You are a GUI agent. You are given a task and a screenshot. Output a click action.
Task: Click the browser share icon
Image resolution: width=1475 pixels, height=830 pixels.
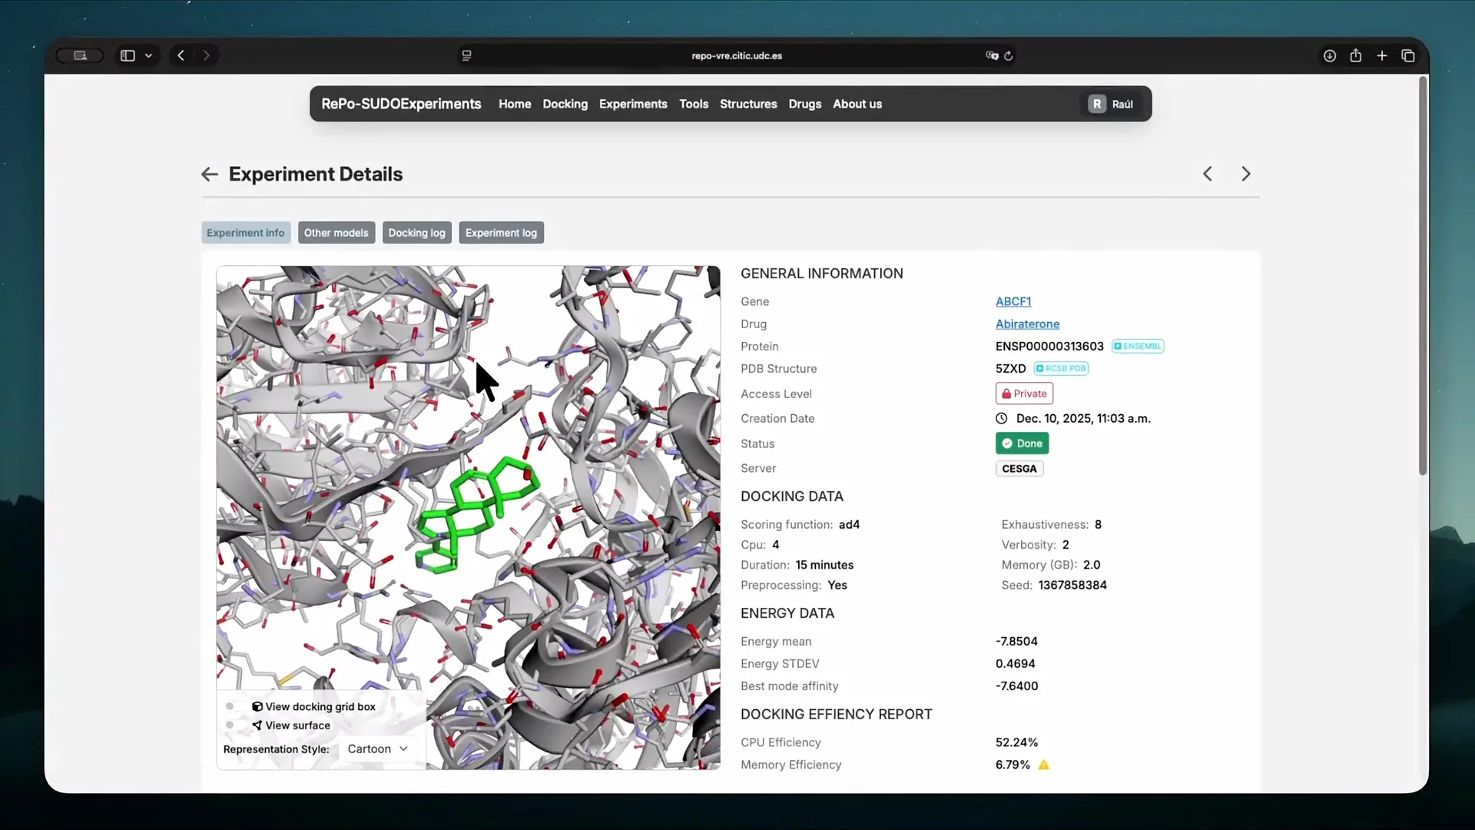(x=1356, y=55)
